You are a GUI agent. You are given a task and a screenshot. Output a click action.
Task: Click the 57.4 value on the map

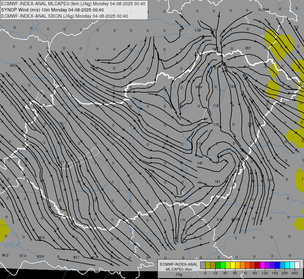(23, 256)
